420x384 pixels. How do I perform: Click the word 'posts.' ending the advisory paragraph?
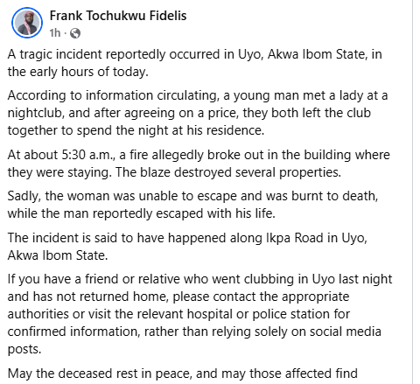24,349
